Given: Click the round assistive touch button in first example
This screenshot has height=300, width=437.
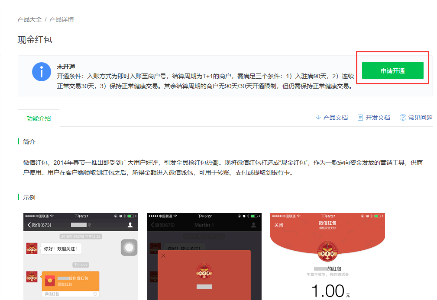Looking at the screenshot, I should coord(129,247).
